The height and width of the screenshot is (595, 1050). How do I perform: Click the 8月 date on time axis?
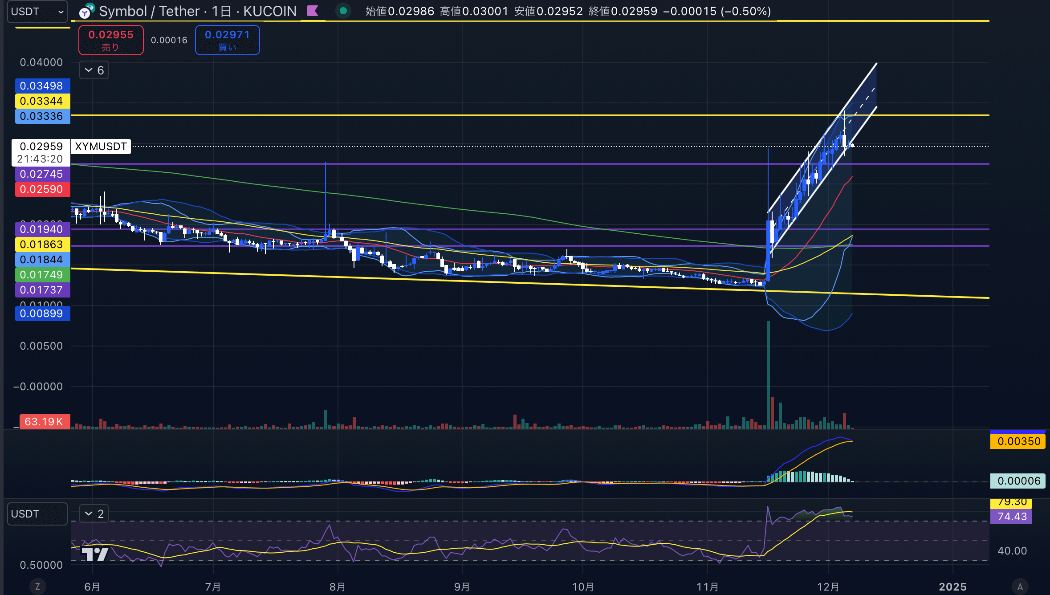338,587
